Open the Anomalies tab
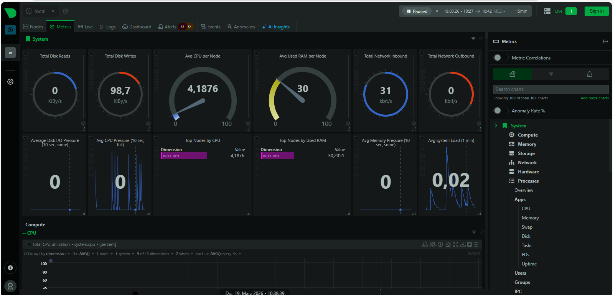 [x=241, y=27]
